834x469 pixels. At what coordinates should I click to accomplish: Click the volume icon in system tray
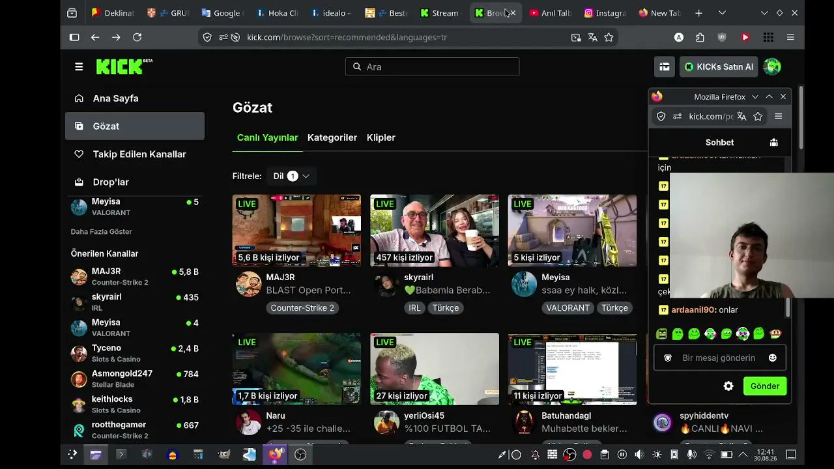[639, 455]
